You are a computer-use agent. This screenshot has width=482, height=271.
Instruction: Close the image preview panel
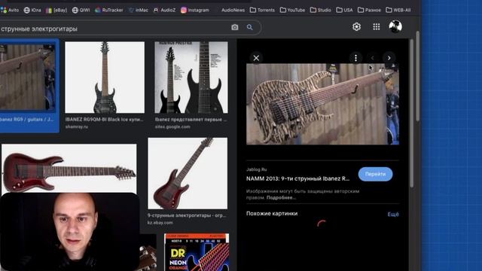[x=256, y=58]
